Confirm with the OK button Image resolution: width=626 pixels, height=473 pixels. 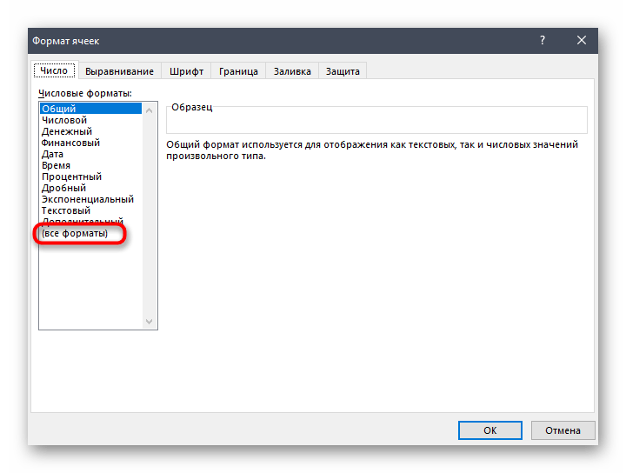coord(489,430)
